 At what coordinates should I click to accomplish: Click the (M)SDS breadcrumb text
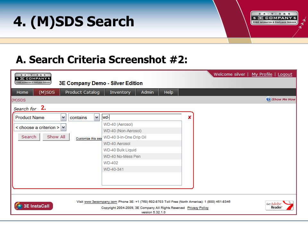[19, 100]
